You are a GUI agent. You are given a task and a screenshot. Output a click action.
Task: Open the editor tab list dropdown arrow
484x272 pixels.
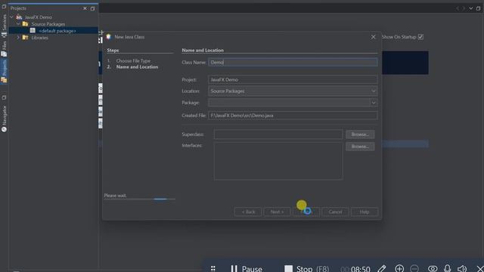click(471, 8)
